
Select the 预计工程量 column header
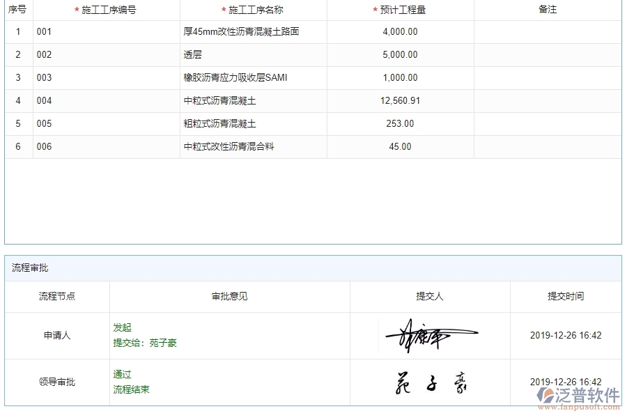pos(401,10)
